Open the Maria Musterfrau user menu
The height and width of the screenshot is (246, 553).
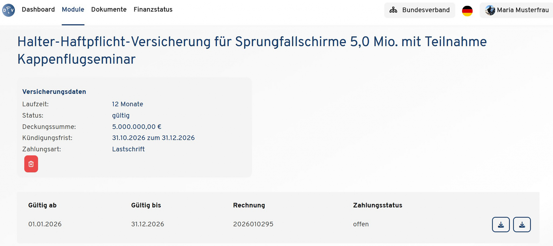(522, 10)
